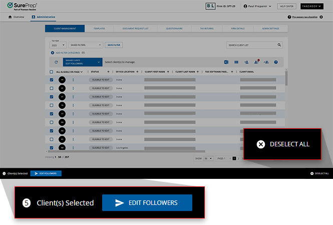Open the Administrative nav tab
Viewport: 333px width, 225px height.
(x=44, y=17)
